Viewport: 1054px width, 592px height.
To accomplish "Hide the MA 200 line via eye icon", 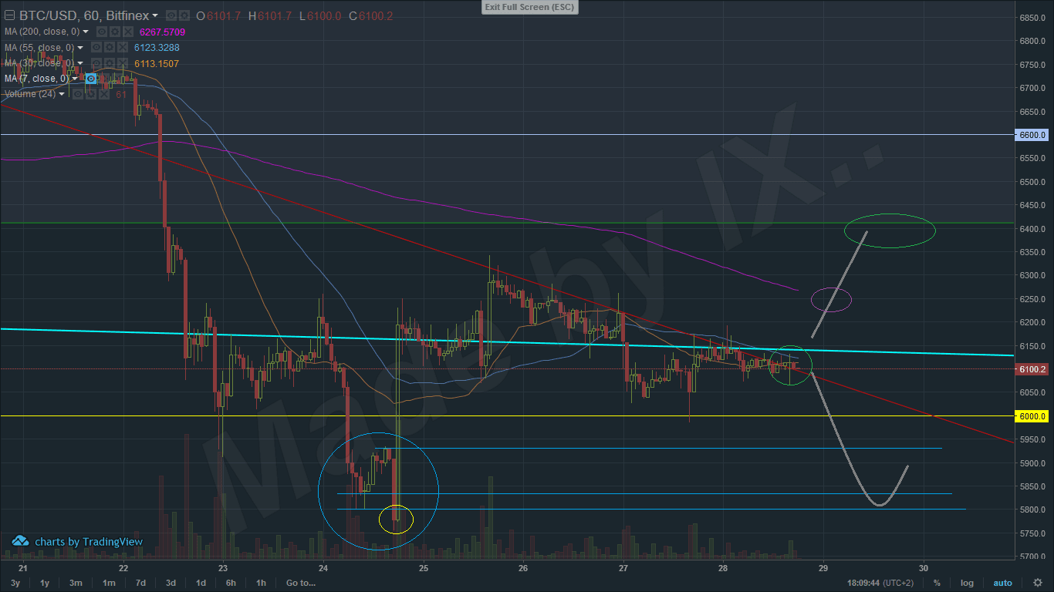I will 103,32.
